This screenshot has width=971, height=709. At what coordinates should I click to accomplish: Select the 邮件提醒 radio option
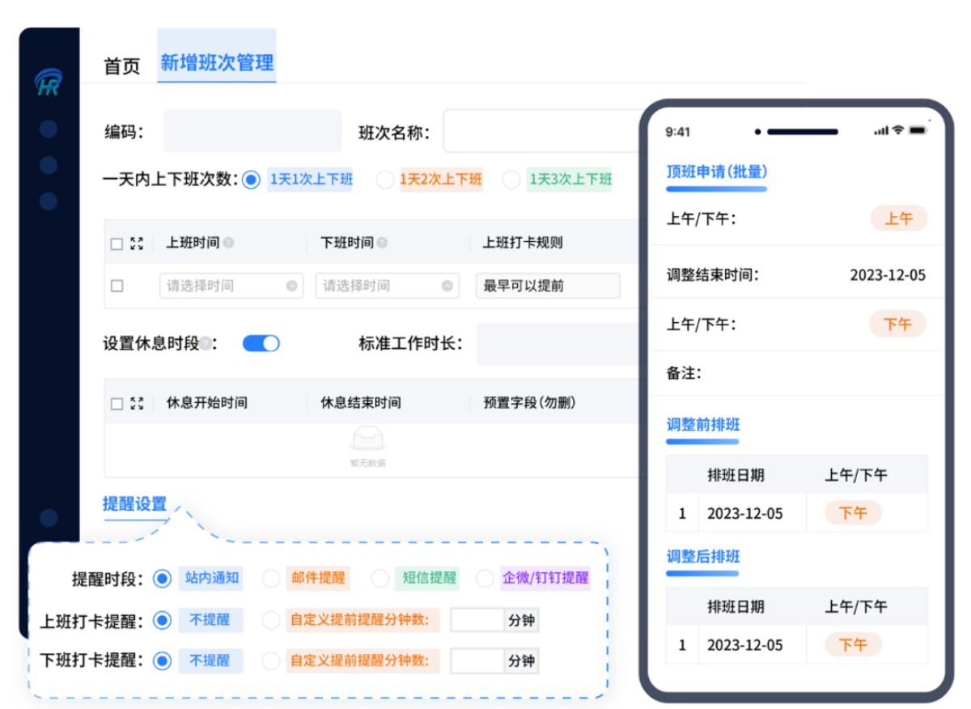271,579
